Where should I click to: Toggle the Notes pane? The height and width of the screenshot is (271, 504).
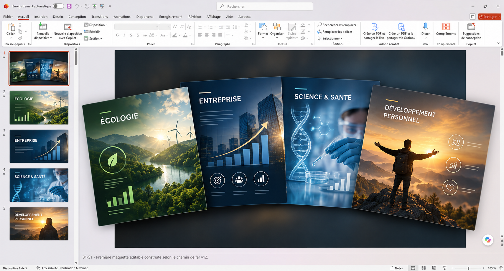click(x=396, y=268)
